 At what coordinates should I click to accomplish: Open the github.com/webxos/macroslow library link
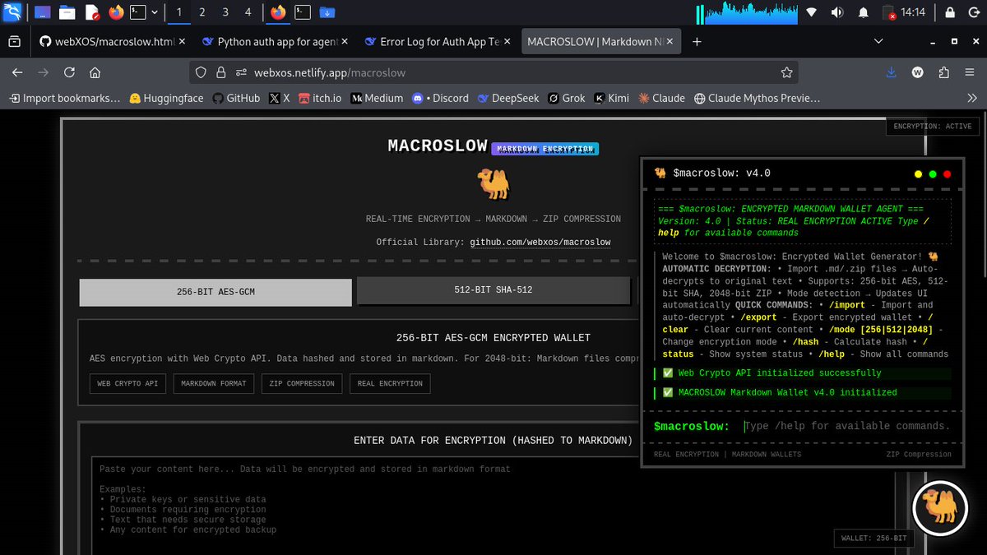(540, 243)
